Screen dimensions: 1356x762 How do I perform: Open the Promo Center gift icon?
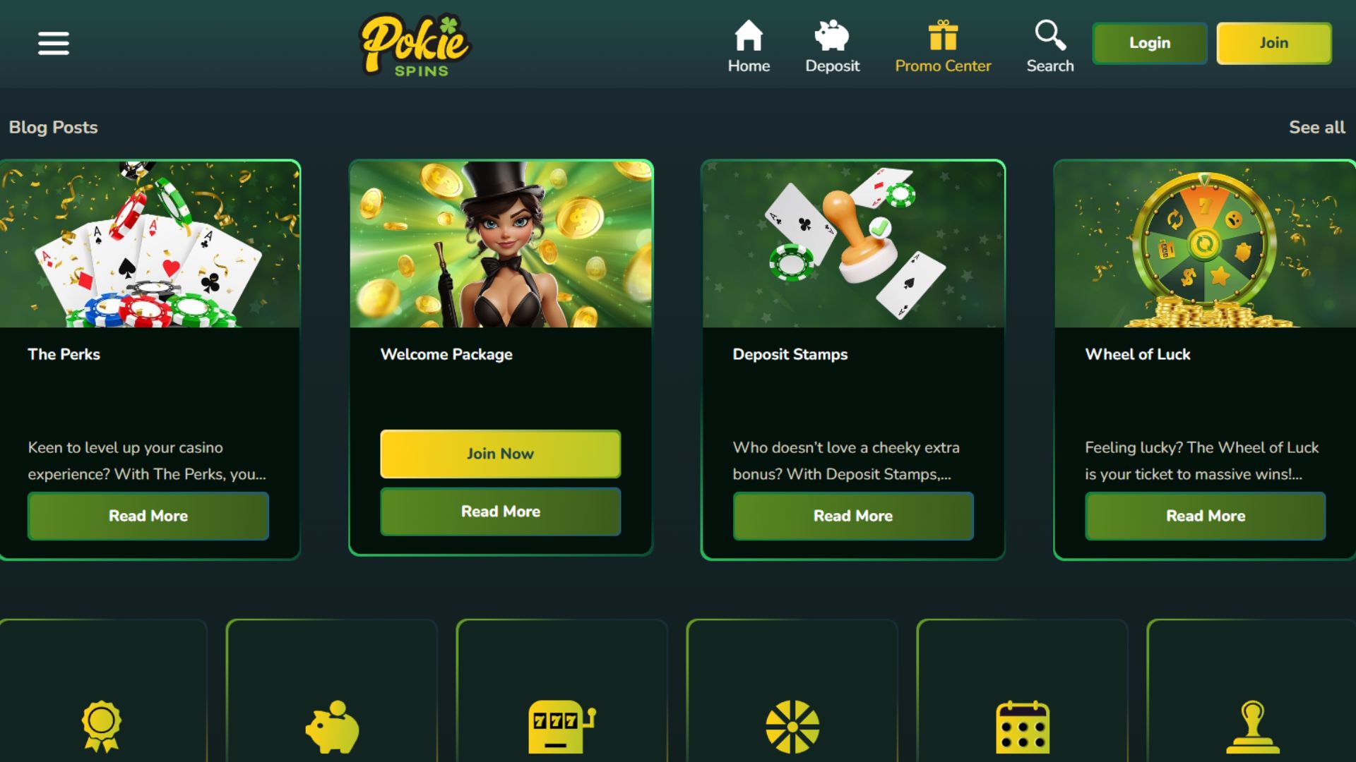[943, 35]
